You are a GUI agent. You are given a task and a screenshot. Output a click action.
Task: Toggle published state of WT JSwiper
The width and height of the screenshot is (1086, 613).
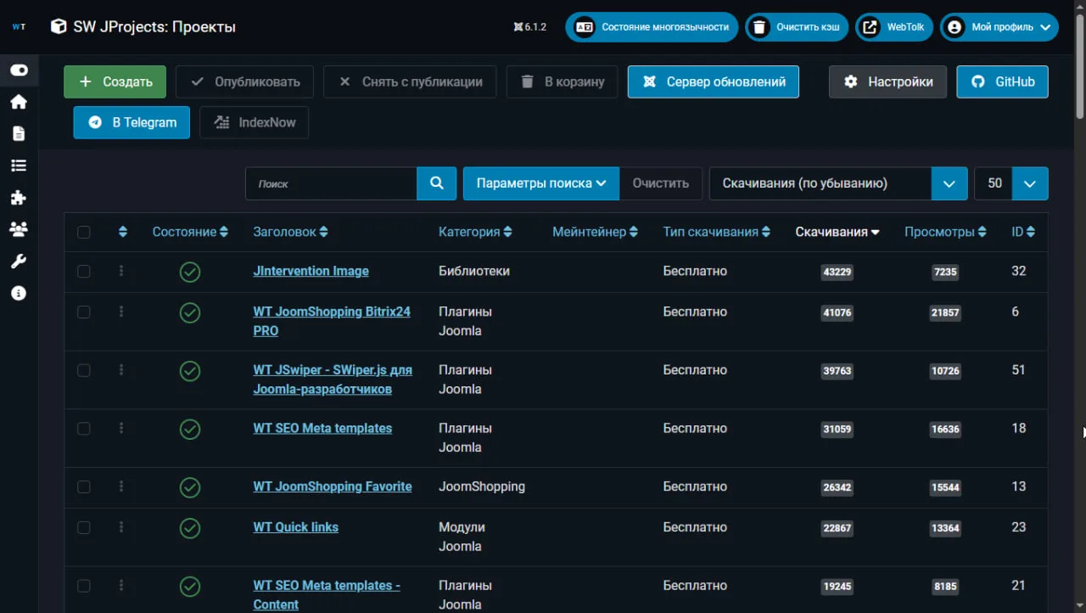pos(190,371)
